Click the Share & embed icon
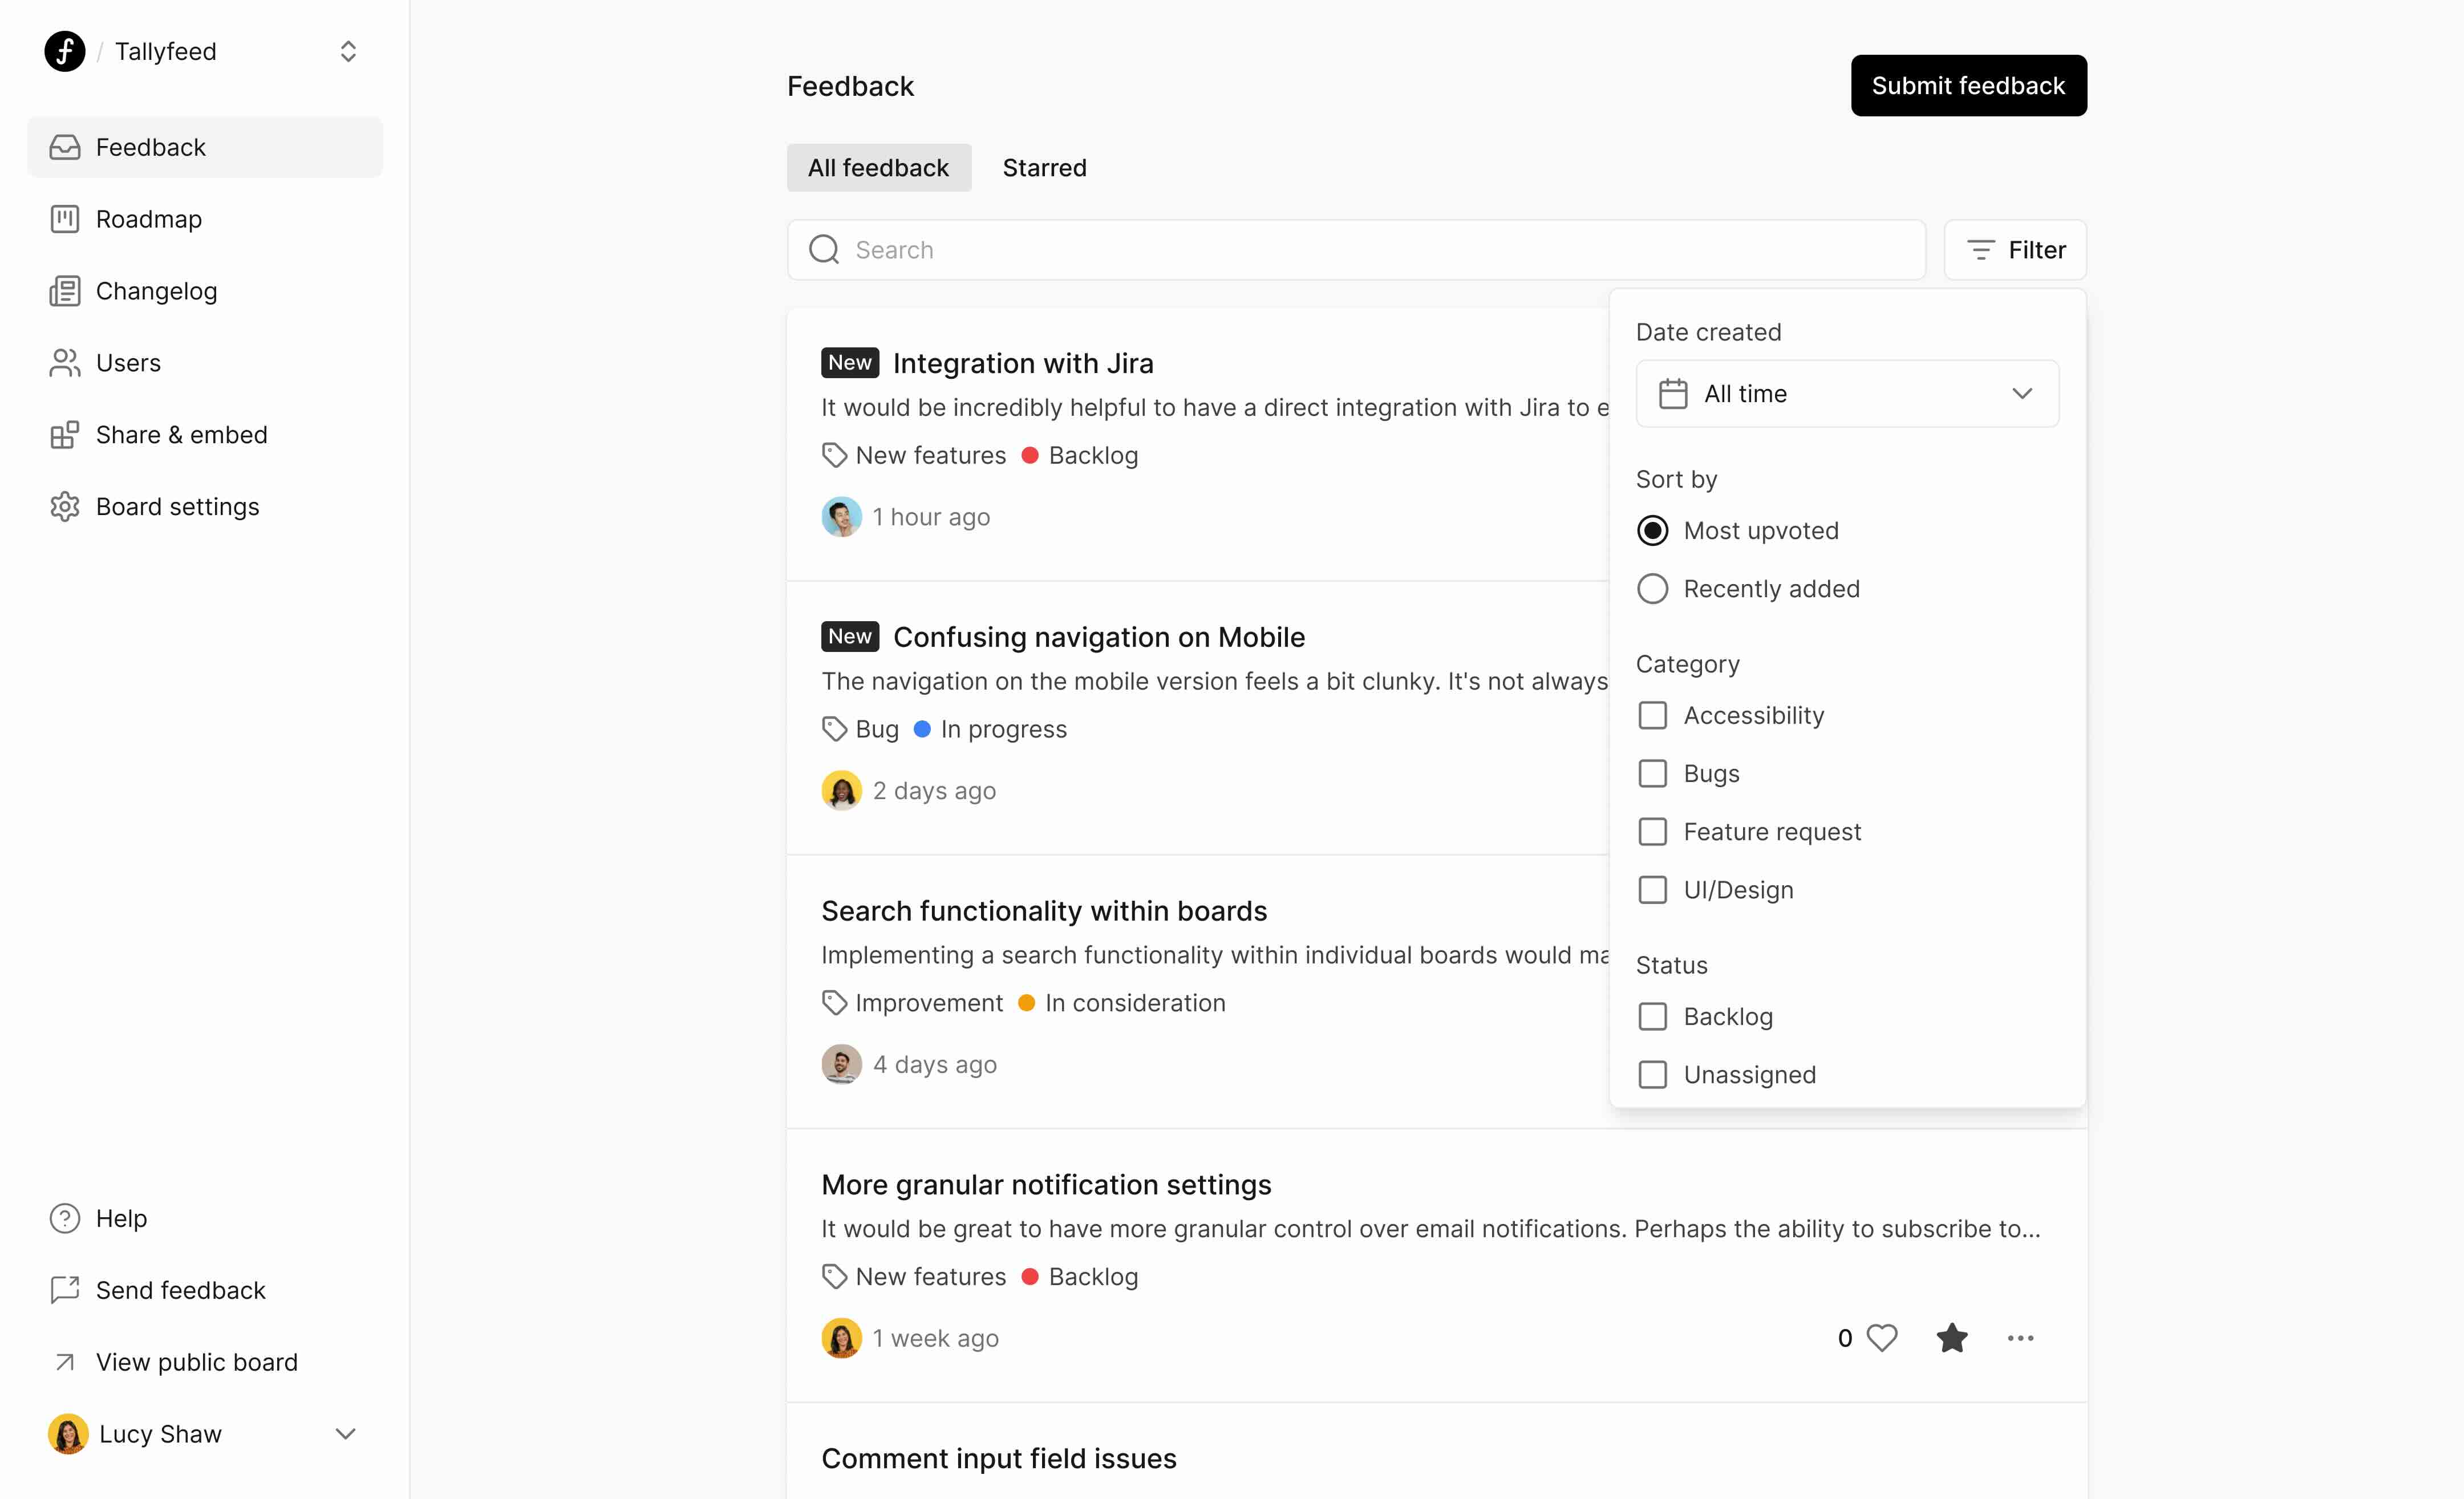The image size is (2464, 1499). pos(65,435)
